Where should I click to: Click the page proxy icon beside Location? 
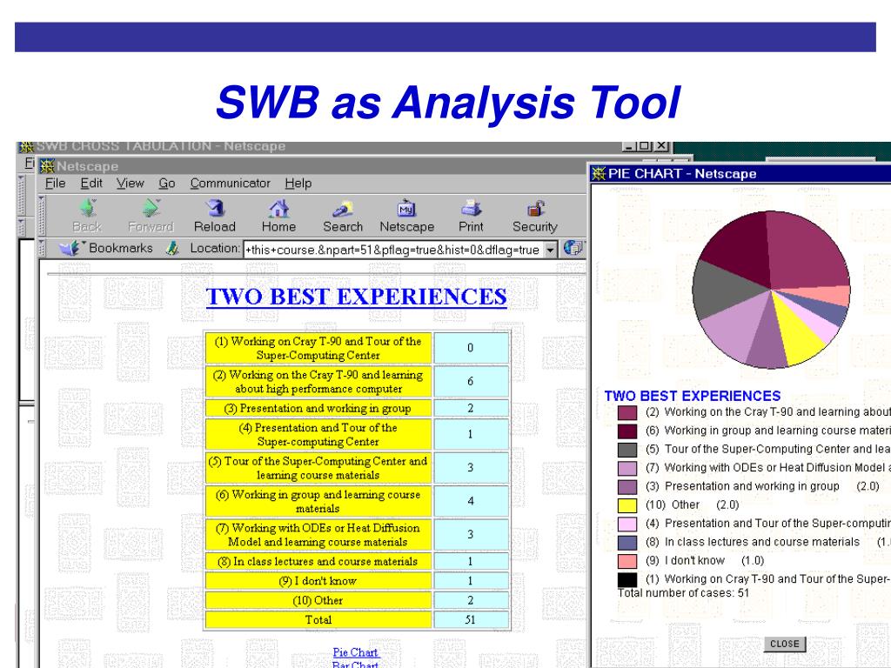click(x=172, y=248)
